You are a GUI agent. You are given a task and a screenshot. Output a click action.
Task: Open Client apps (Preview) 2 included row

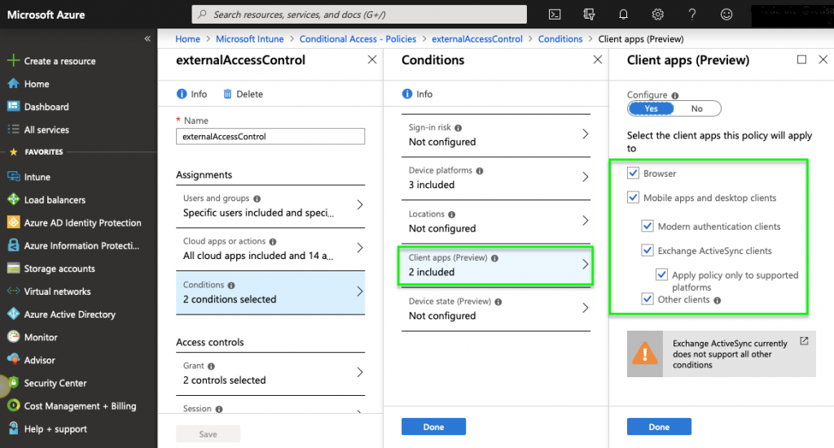[x=496, y=265]
